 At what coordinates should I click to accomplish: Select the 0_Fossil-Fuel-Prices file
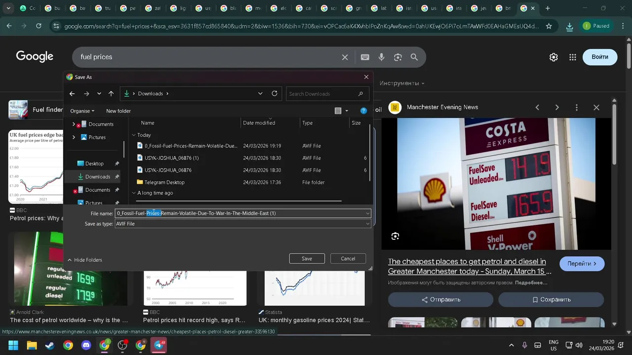pos(191,146)
